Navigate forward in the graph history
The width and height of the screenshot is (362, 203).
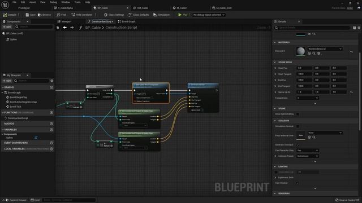coord(72,28)
